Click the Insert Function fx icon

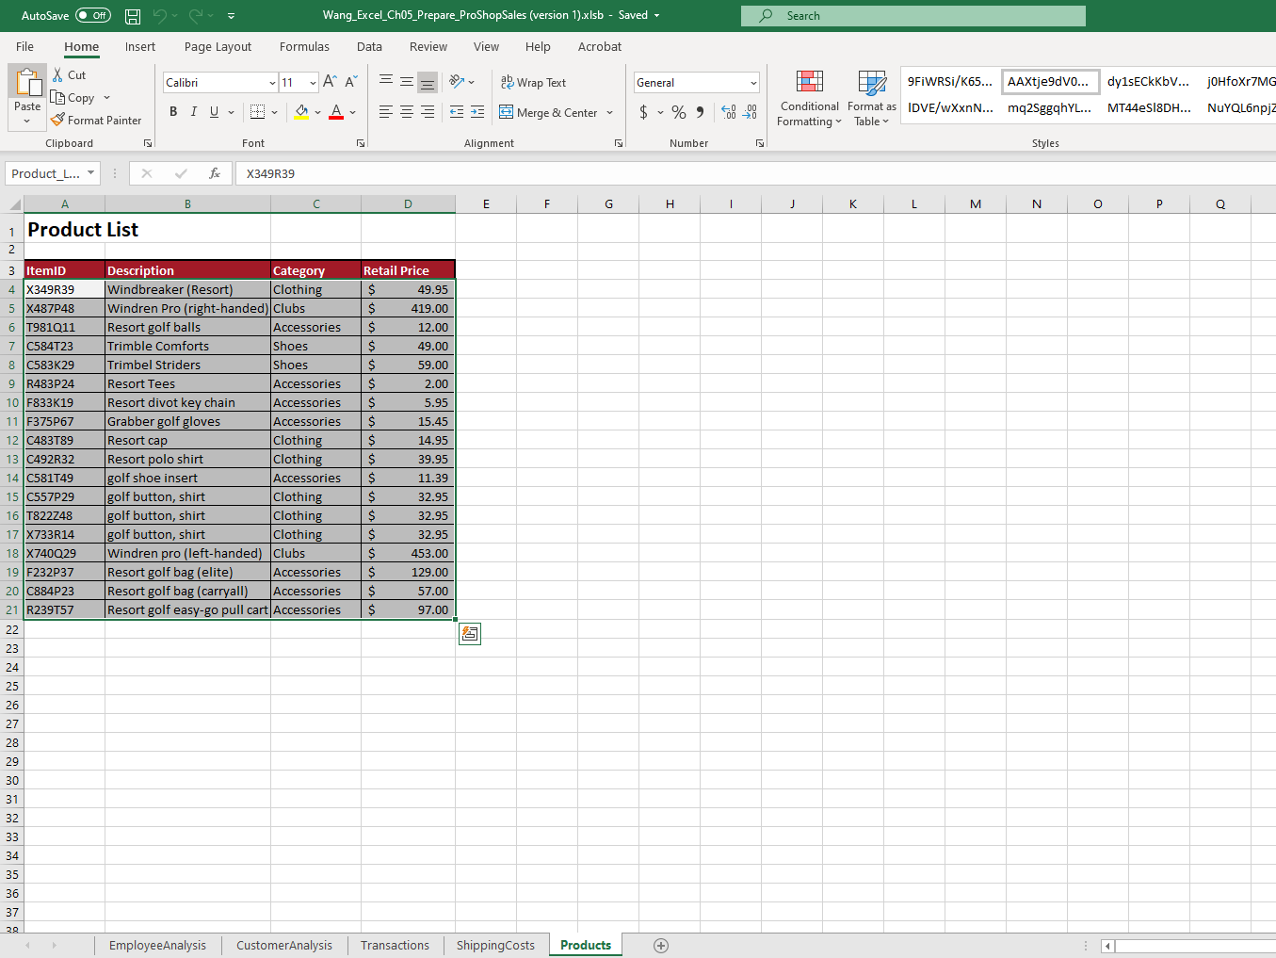click(215, 173)
